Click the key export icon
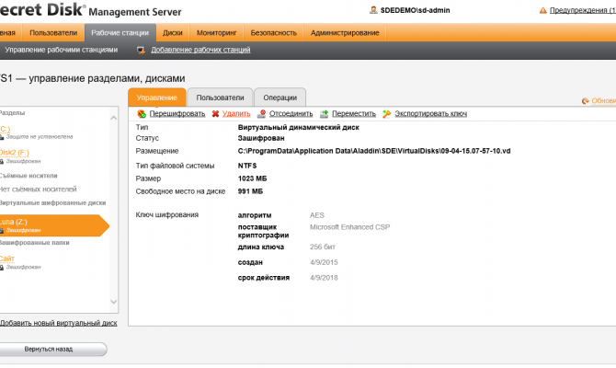 click(386, 114)
